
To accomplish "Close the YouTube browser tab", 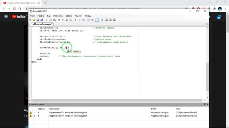I will (39, 3).
